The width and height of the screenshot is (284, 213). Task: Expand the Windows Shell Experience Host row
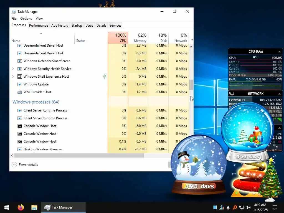[13, 77]
